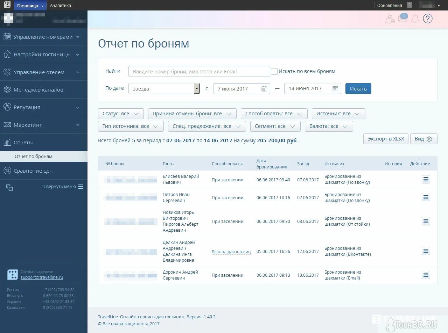Open calendar picker for 14 июня 2017

pos(335,88)
